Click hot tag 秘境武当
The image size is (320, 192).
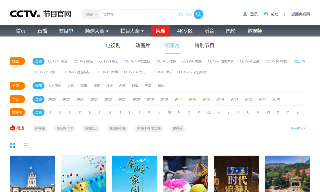[91, 128]
